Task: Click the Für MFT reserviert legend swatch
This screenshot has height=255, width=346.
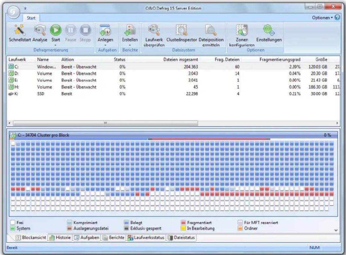Action: pos(240,222)
